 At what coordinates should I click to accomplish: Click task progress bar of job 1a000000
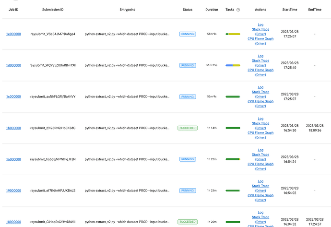[x=233, y=159]
